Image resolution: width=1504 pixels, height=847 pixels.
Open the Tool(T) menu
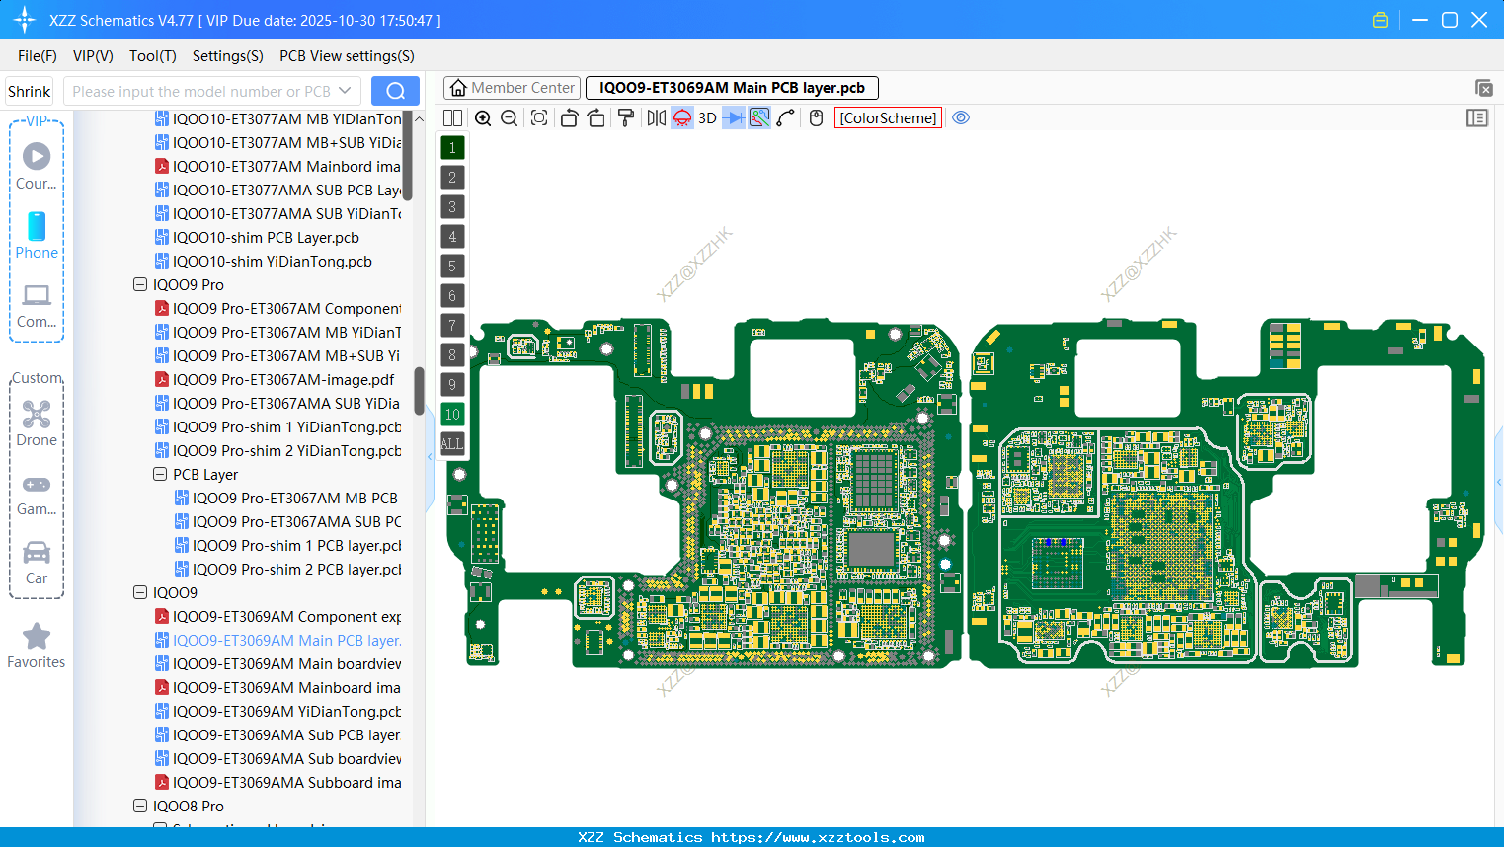[x=152, y=56]
